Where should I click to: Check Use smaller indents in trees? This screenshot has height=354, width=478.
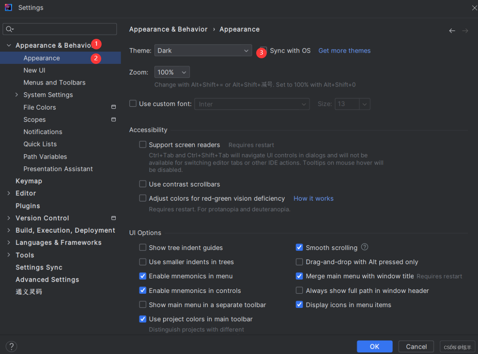tap(142, 262)
